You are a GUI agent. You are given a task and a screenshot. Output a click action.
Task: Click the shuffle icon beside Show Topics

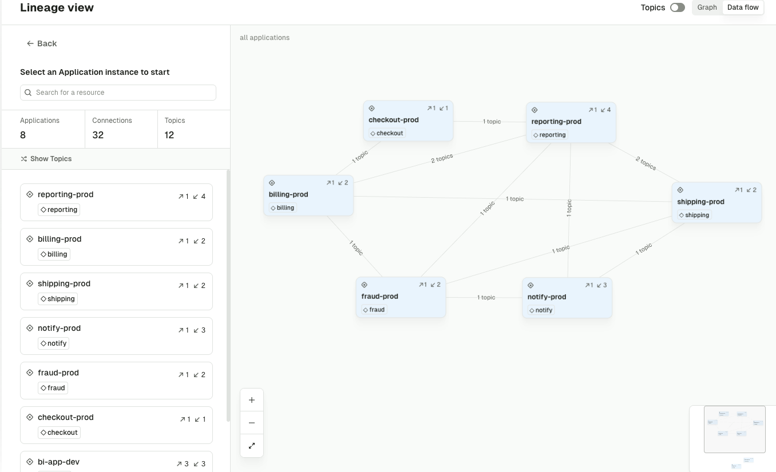23,159
